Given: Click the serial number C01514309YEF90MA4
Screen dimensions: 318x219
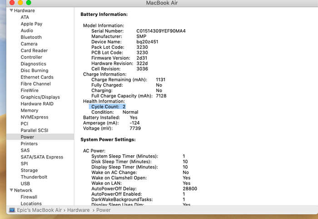Looking at the screenshot, I should pyautogui.click(x=161, y=31).
